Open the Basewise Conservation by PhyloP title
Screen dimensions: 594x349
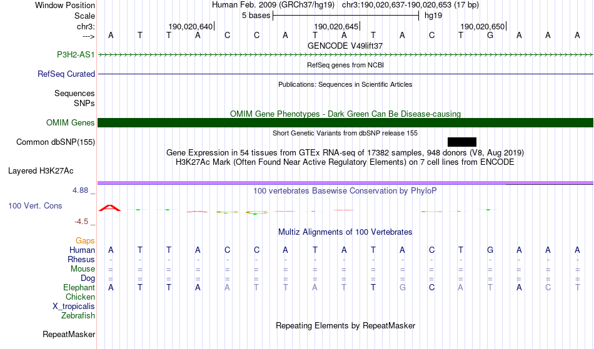point(345,190)
